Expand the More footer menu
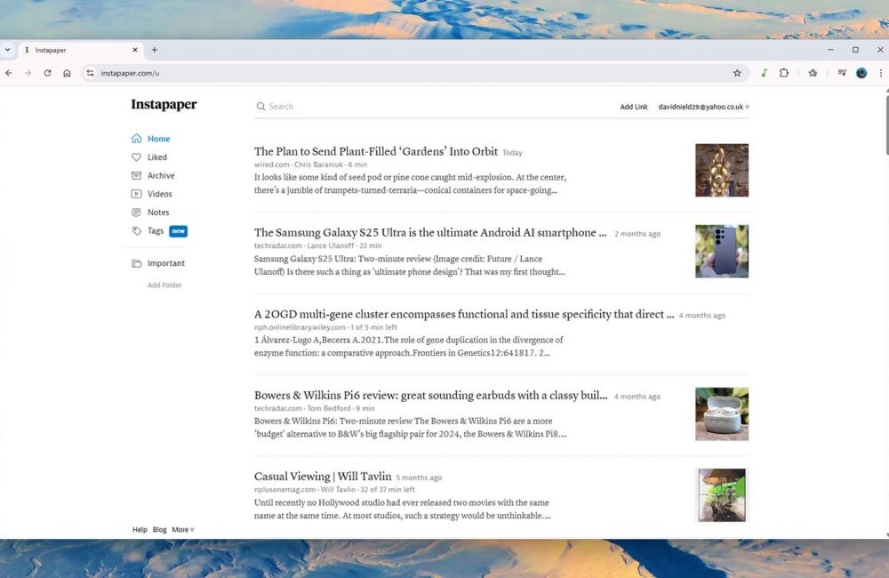889x578 pixels. (x=182, y=530)
